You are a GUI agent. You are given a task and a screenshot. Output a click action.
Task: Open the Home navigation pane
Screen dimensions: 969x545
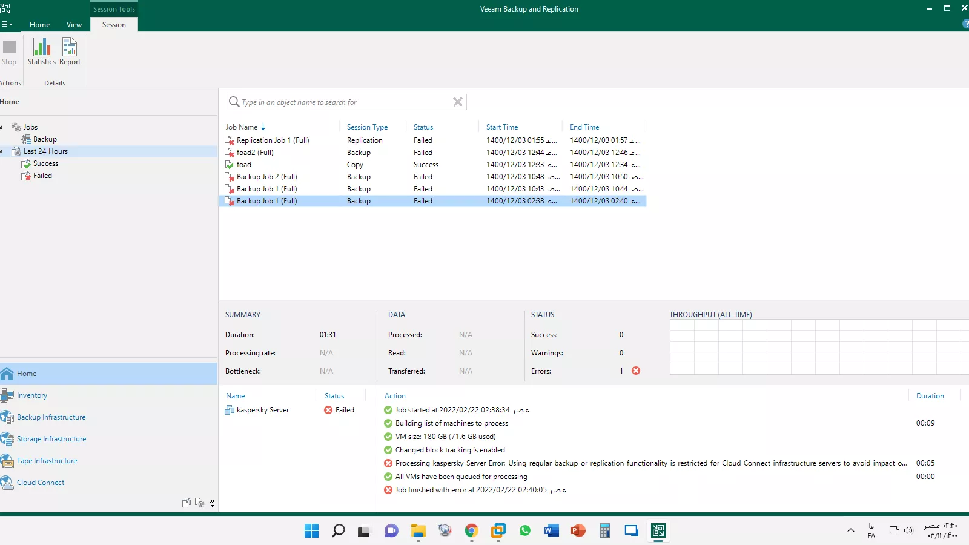coord(108,374)
